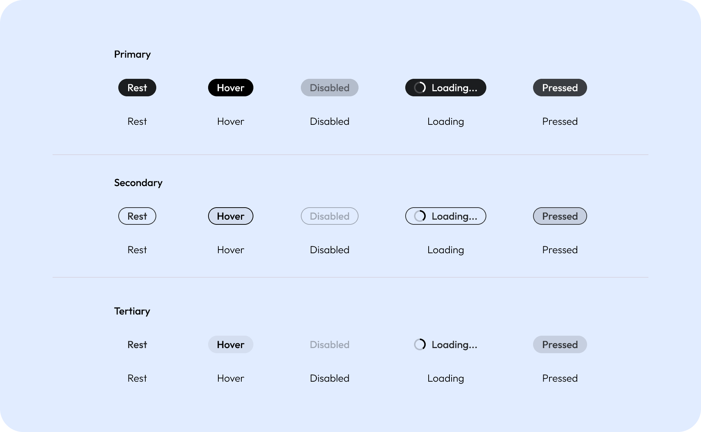Click the Secondary Loading... button

445,216
